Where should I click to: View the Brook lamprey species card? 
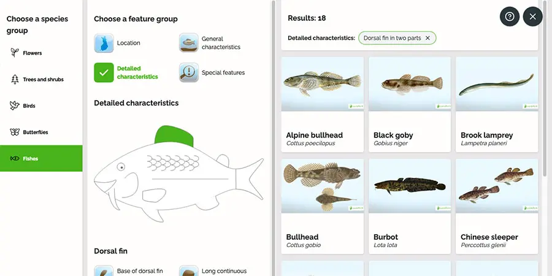point(497,104)
